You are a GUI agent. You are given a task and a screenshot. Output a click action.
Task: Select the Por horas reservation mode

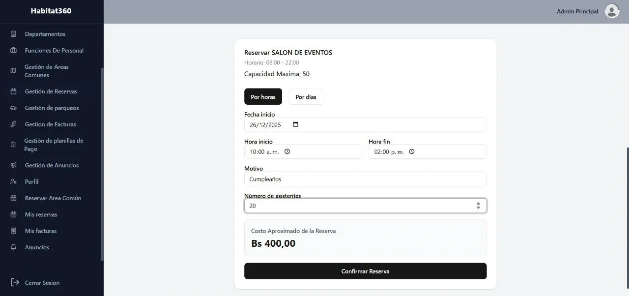pyautogui.click(x=263, y=97)
